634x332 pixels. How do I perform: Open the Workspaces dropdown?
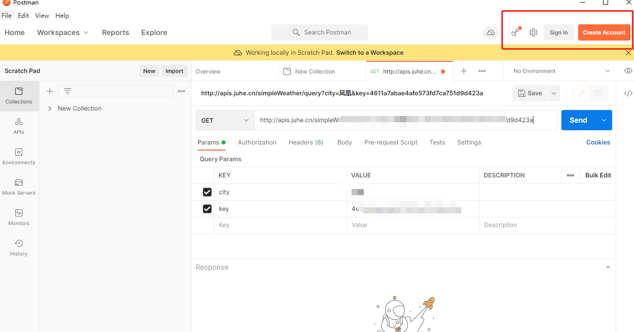(63, 32)
